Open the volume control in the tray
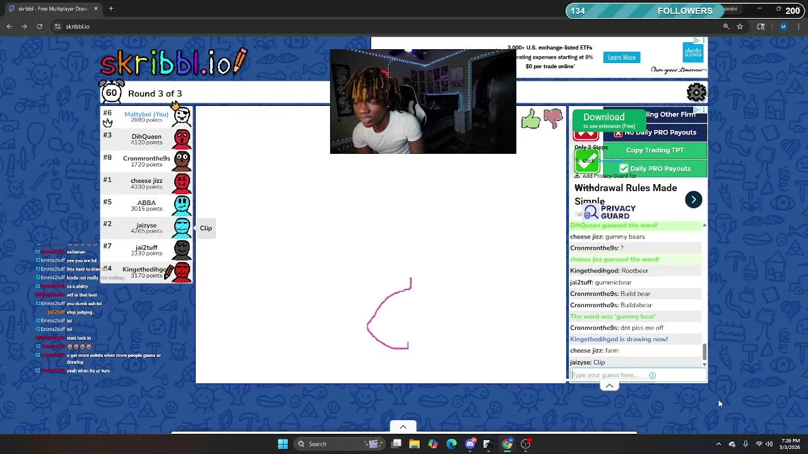The width and height of the screenshot is (808, 454). [x=770, y=444]
